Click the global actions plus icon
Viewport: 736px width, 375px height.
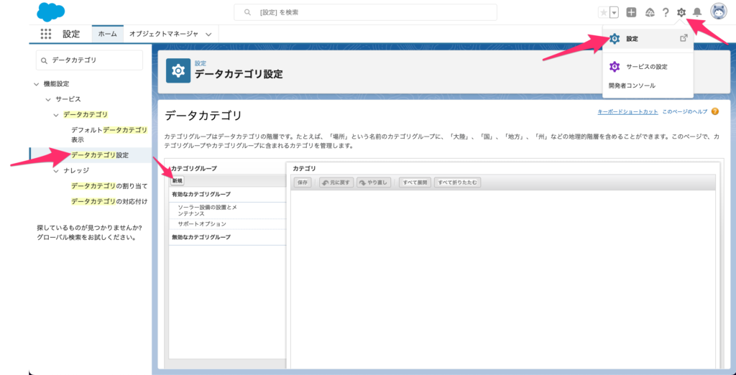point(631,13)
